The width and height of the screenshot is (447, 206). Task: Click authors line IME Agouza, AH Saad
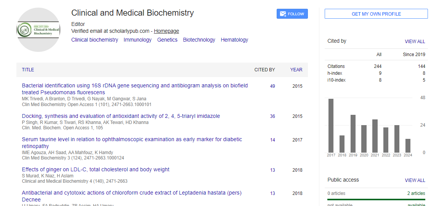[67, 152]
